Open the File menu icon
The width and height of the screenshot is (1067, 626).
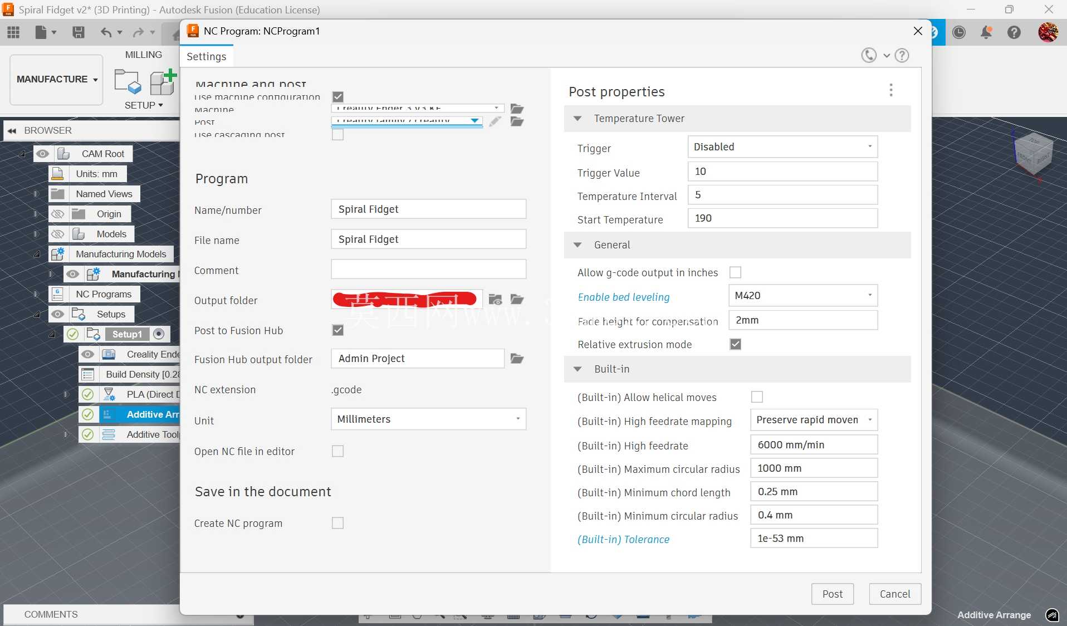pos(46,32)
